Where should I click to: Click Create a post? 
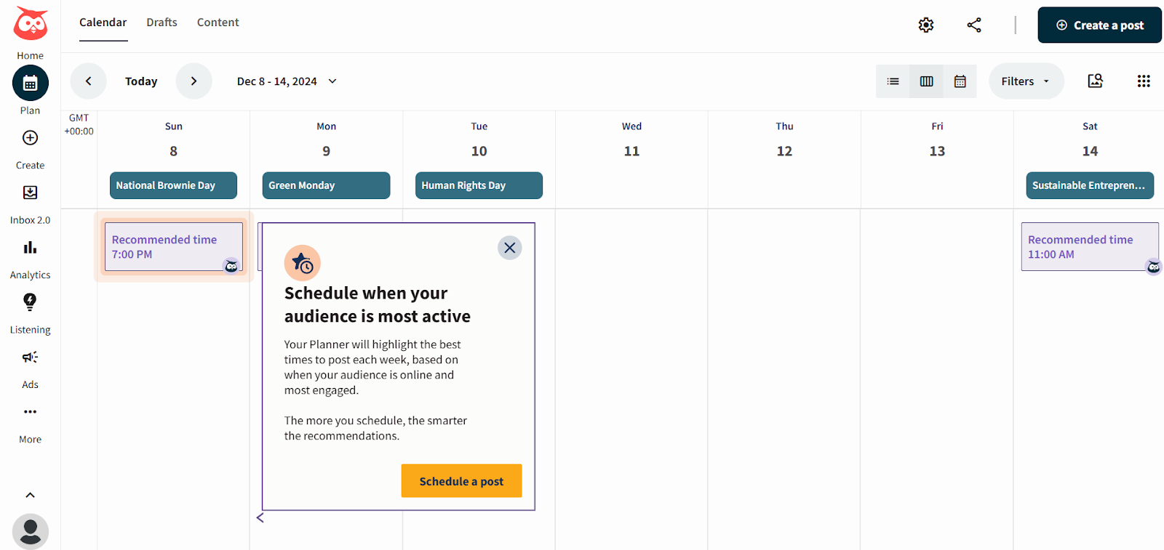click(x=1099, y=24)
